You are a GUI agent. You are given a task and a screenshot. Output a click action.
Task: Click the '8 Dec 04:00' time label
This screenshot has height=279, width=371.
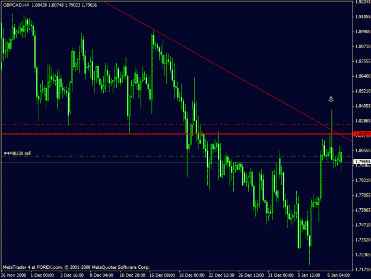pos(102,275)
